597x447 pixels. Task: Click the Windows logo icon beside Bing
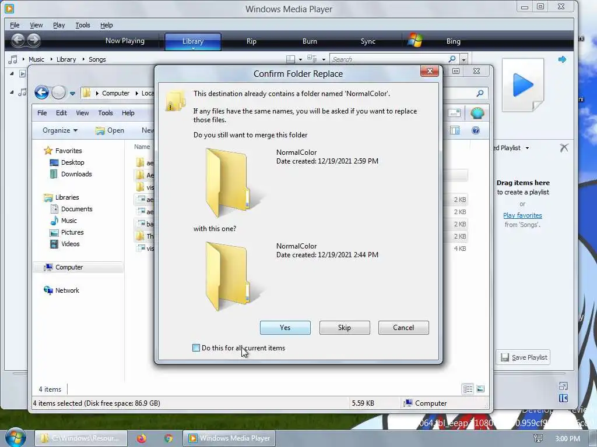(x=415, y=40)
